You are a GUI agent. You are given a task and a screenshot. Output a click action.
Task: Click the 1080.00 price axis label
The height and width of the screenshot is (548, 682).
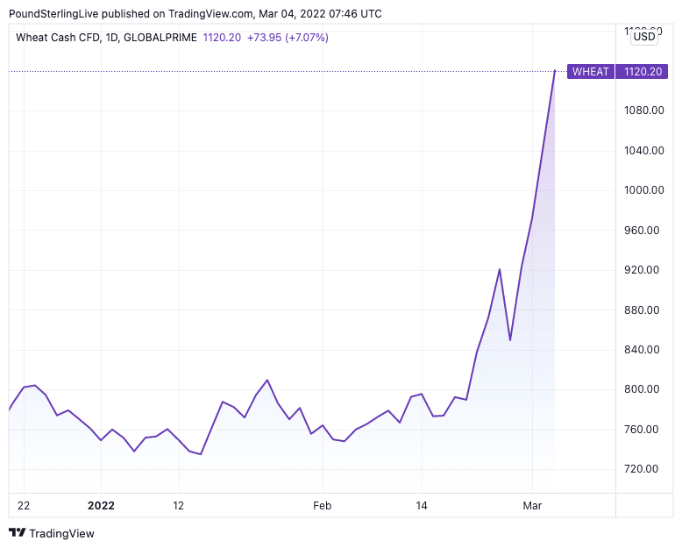click(x=642, y=110)
